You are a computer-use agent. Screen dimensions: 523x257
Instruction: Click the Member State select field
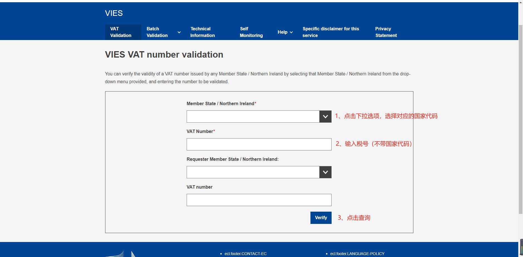coord(259,117)
